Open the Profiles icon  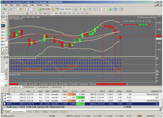click(10, 9)
